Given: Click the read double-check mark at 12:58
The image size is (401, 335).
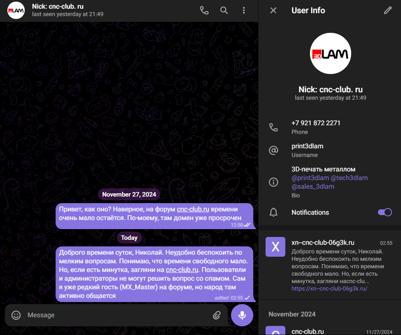Looking at the screenshot, I should pos(247,225).
